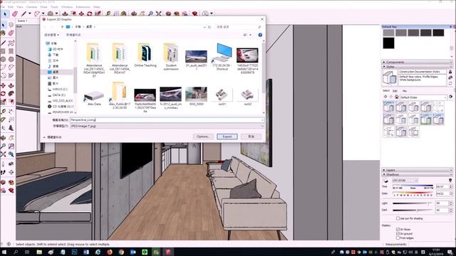The height and width of the screenshot is (256, 456).
Task: Click the user account icon in top toolbar
Action: coord(205,14)
